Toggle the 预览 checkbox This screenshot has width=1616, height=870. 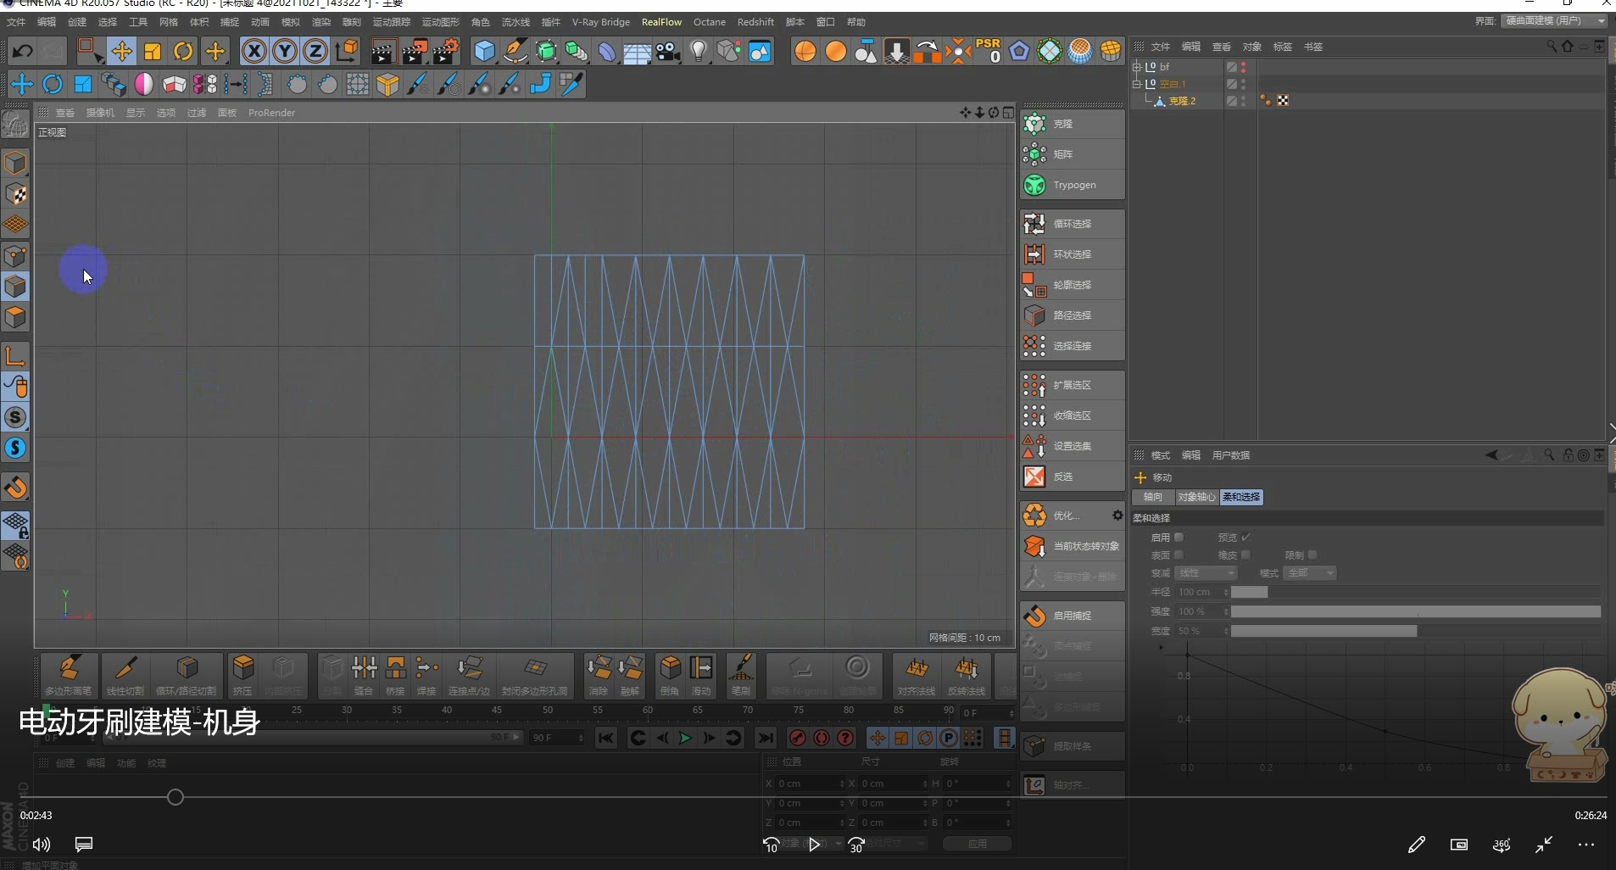tap(1245, 538)
